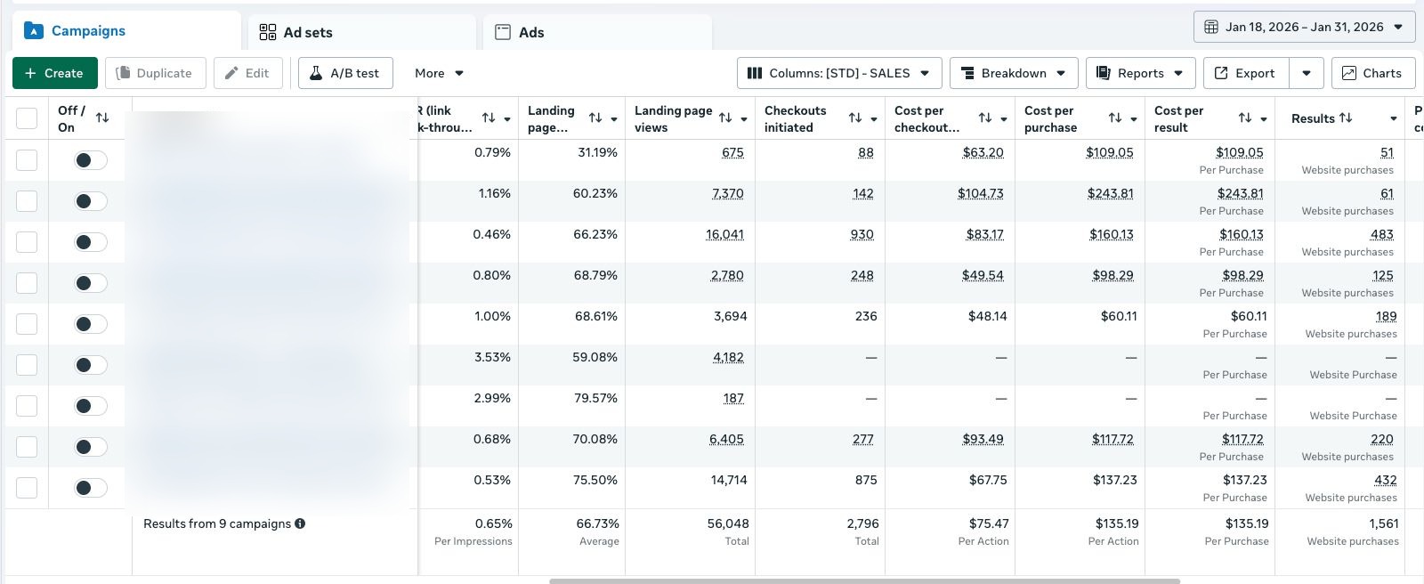The image size is (1424, 584).
Task: Toggle the campaign switch in the 0.80% row
Action: (x=90, y=283)
